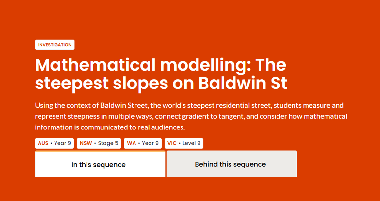380x201 pixels.
Task: Click the orange NSW label text
Action: pos(86,143)
